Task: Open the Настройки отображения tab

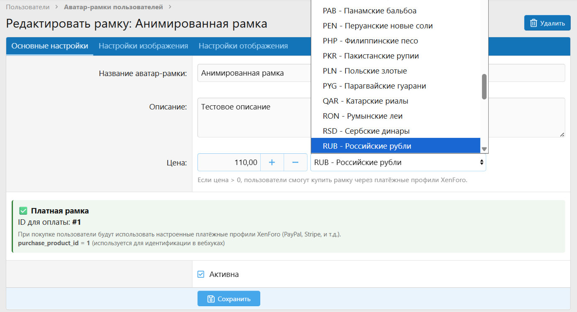Action: tap(243, 46)
